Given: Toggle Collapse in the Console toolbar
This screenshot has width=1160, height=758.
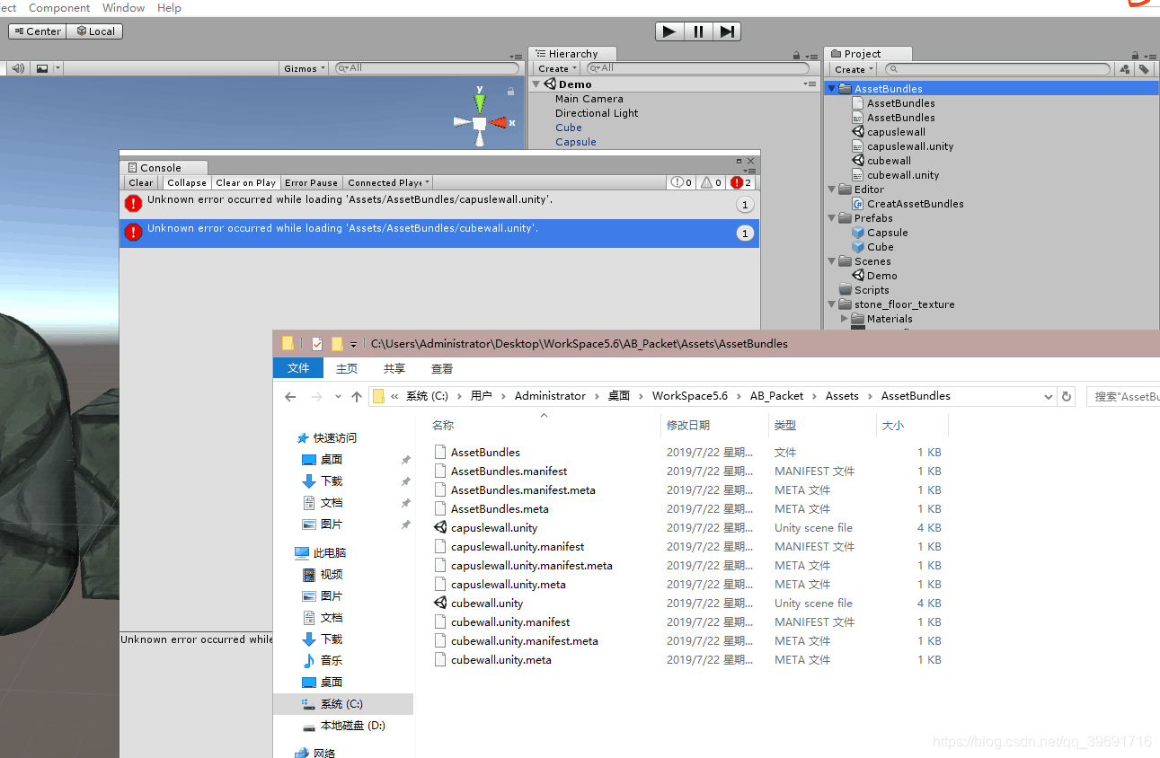Looking at the screenshot, I should pos(187,182).
